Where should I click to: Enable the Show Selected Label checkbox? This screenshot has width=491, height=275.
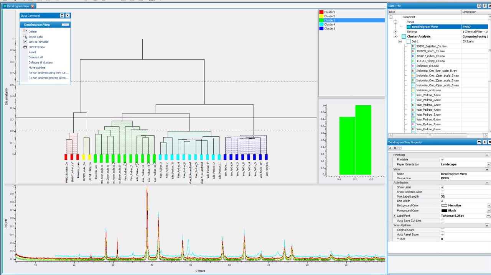point(442,192)
